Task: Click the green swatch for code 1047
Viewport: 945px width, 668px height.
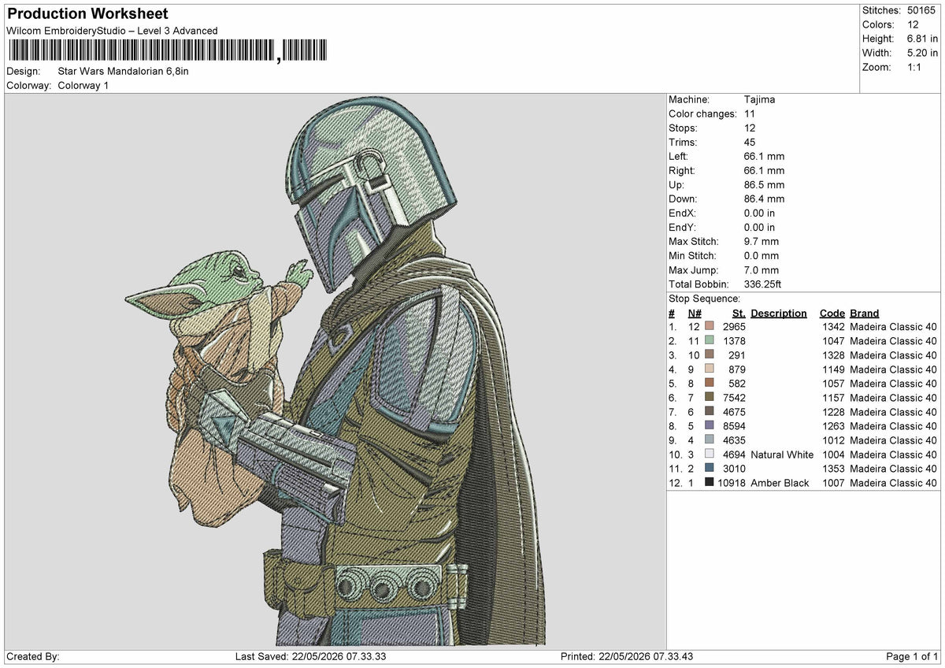Action: (710, 341)
